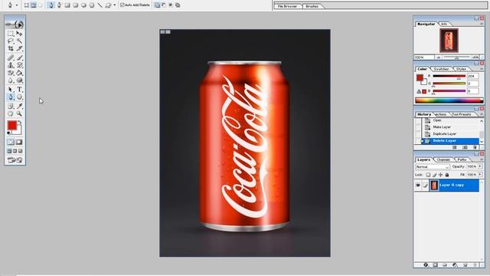Select the Slice tool

click(x=19, y=48)
